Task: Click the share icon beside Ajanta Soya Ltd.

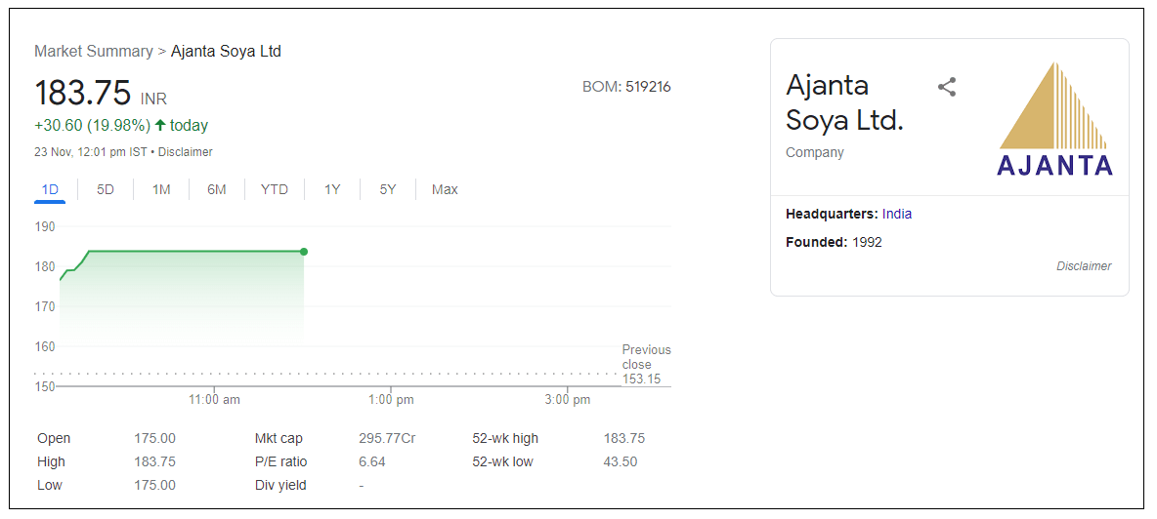Action: click(946, 87)
